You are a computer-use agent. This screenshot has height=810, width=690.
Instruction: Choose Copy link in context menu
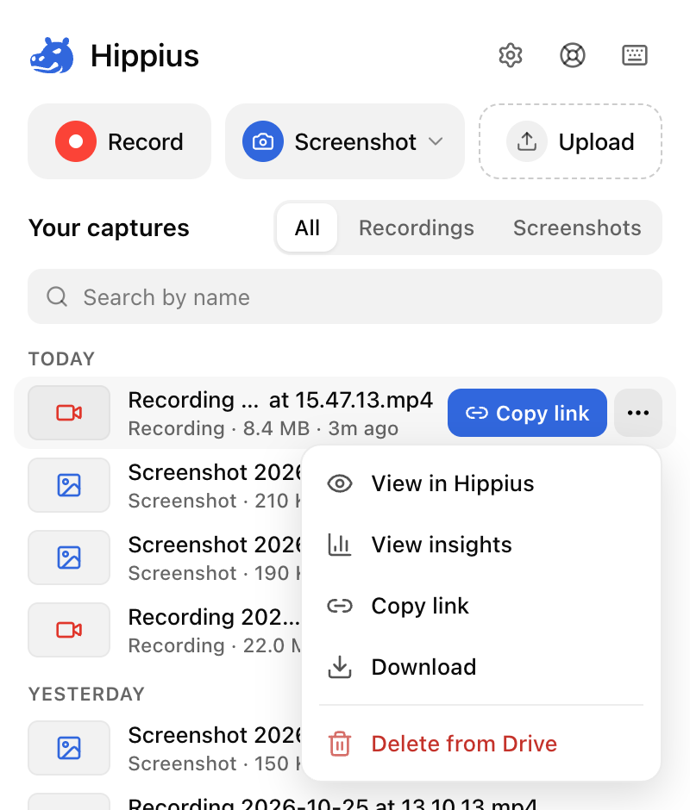click(x=481, y=606)
